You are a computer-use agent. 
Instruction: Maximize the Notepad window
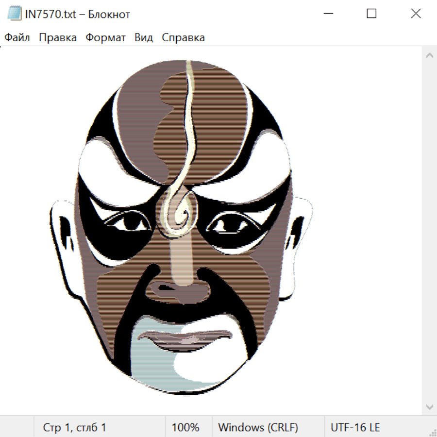(x=371, y=14)
